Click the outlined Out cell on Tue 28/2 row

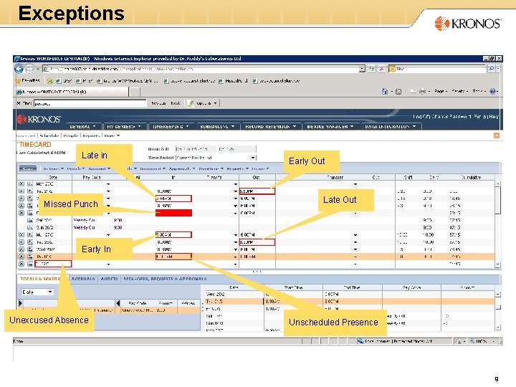coord(257,242)
